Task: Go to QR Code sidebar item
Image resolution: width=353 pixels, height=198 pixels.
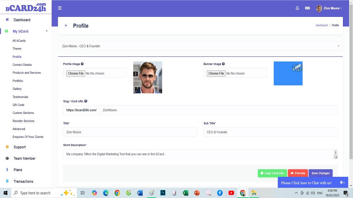Action: point(18,105)
